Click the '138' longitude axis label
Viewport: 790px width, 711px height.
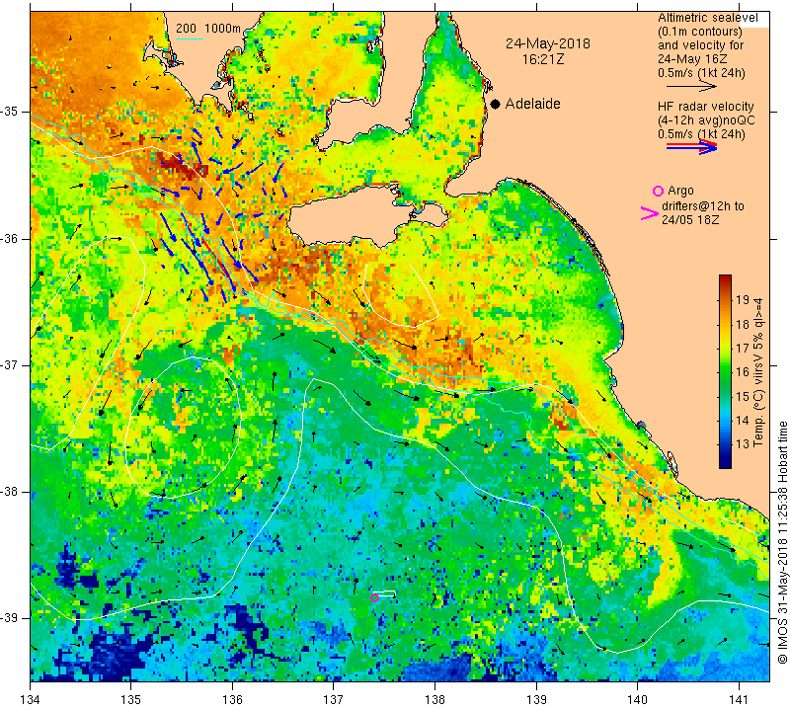434,700
